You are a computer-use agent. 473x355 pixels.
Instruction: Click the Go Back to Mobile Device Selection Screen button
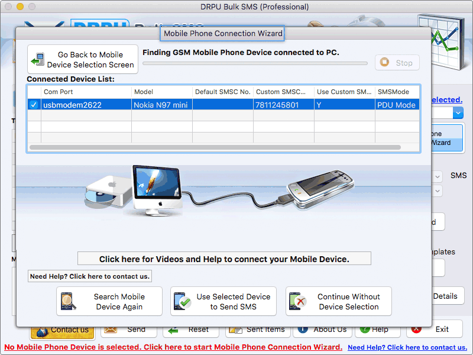click(83, 59)
